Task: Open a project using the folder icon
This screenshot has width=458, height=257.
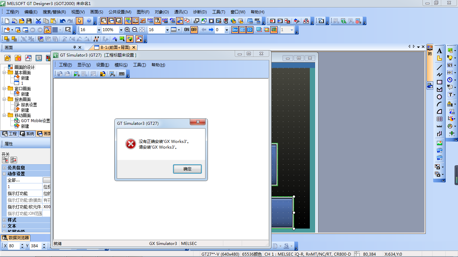Action: 22,21
